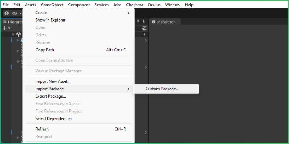Open the RG account dropdown
The image size is (289, 144).
pyautogui.click(x=20, y=13)
